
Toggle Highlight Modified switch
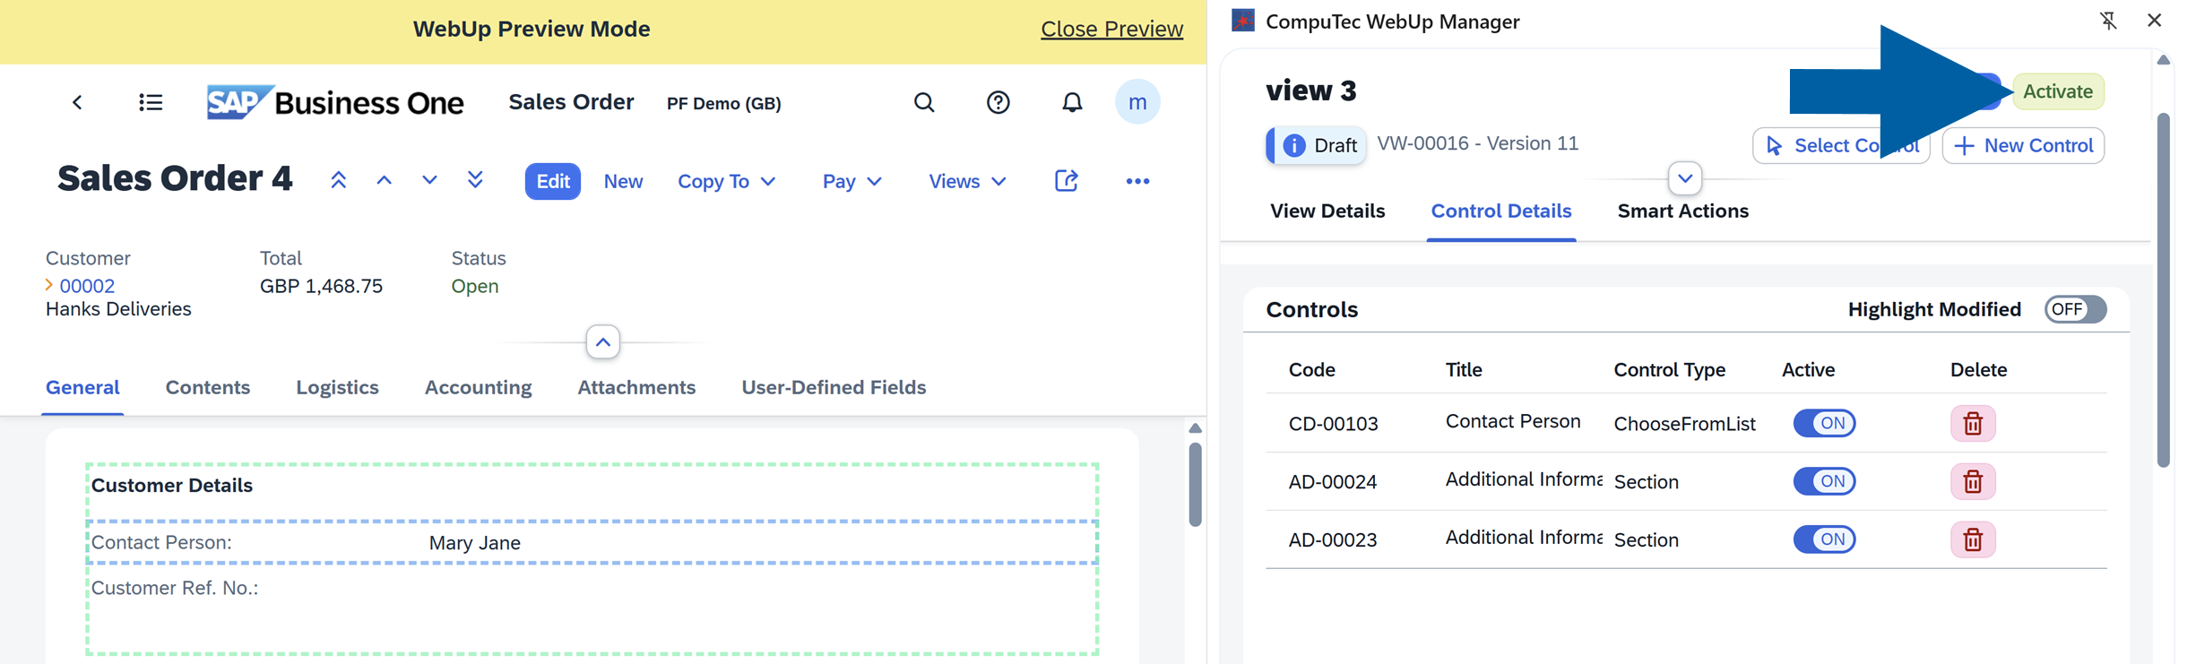point(2075,309)
